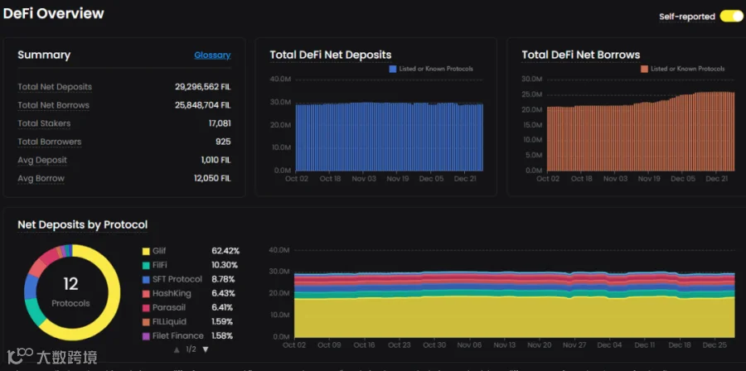
Task: Click the blue SFT Protocol legend swatch
Action: (146, 279)
